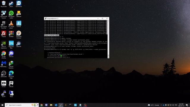This screenshot has height=107, width=190.
Task: Click the terminal scrollbar down arrow
Action: (x=108, y=57)
